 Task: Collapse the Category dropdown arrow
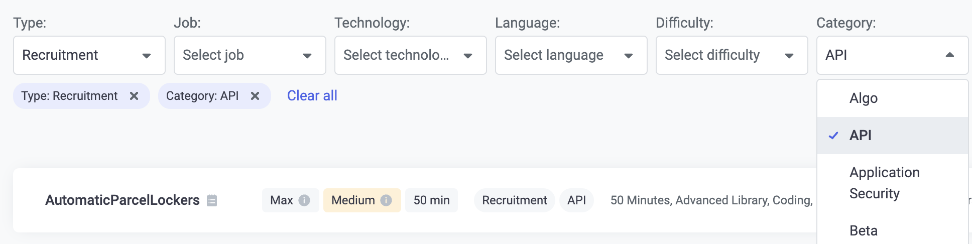(x=949, y=55)
